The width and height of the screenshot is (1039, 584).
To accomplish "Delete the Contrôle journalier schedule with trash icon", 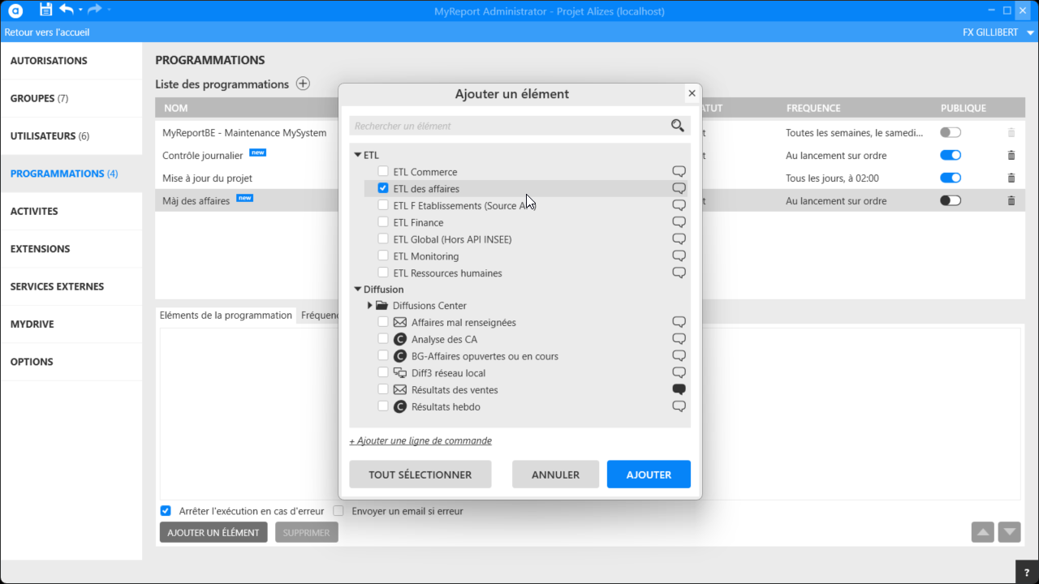I will pos(1011,155).
